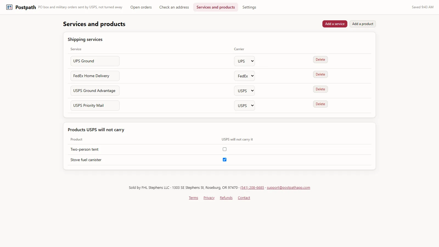Select Services and products tab
This screenshot has width=439, height=247.
click(216, 7)
